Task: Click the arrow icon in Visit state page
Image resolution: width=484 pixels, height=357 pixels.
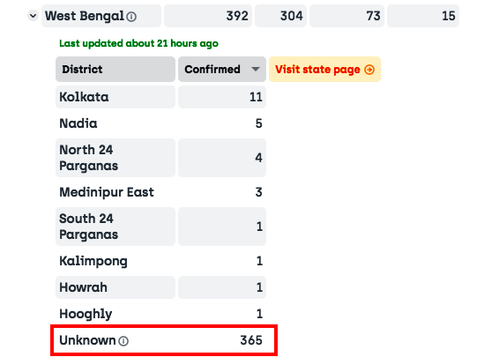Action: pos(369,70)
